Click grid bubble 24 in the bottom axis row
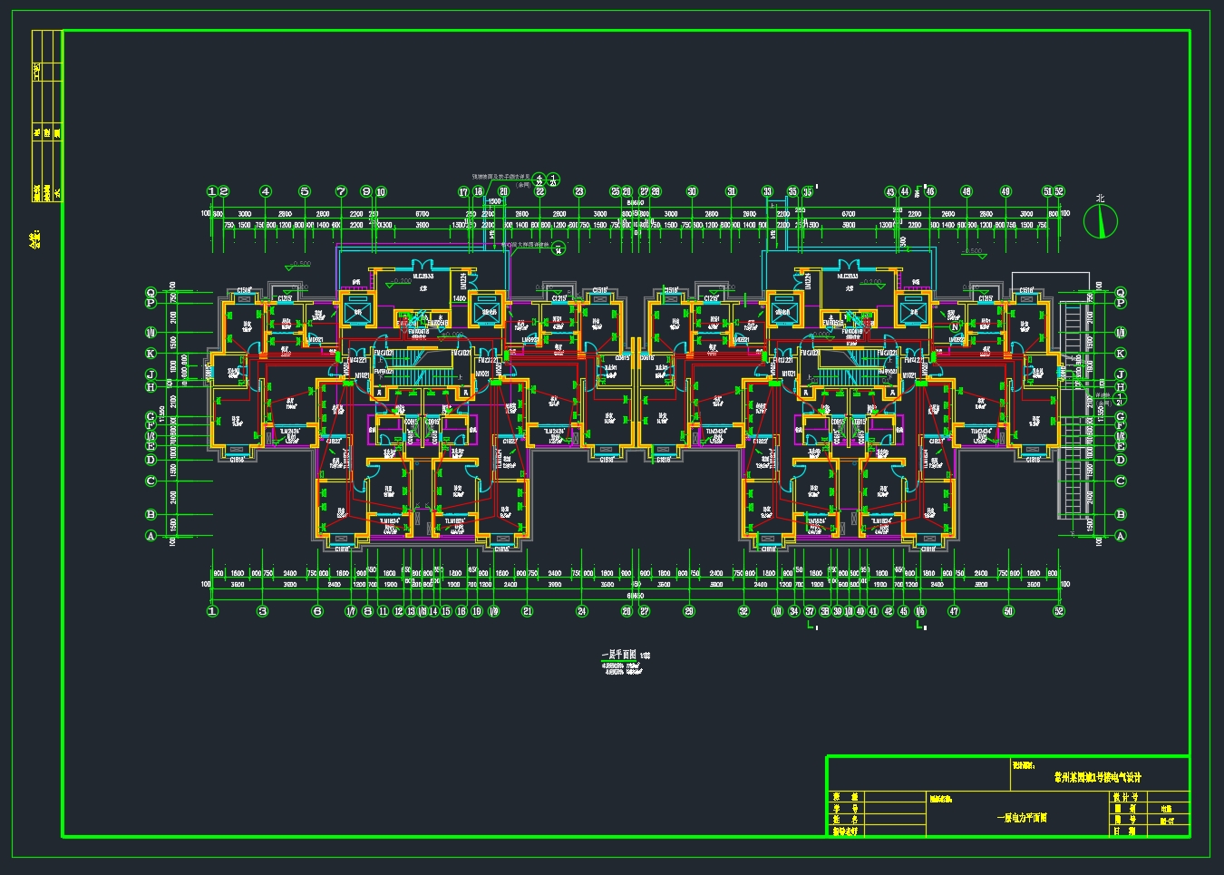 pyautogui.click(x=582, y=611)
